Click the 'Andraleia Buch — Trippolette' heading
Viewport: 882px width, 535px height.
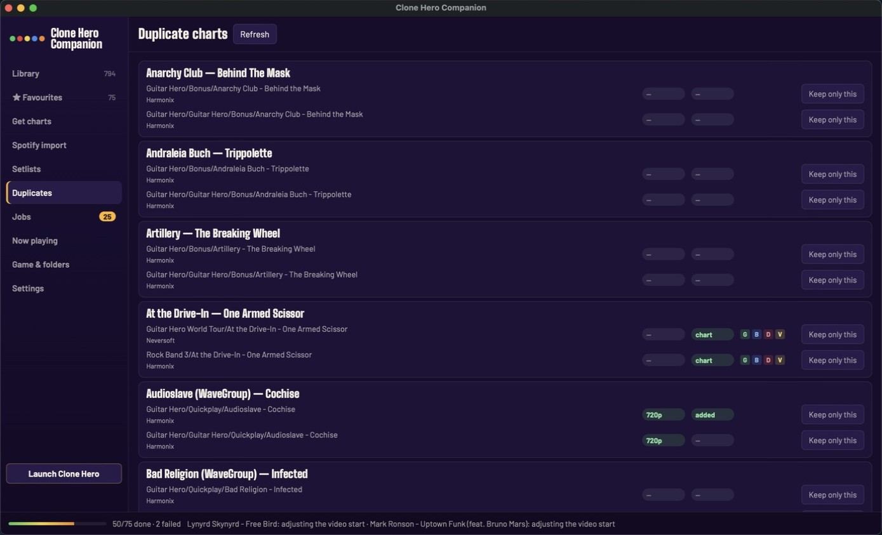(x=209, y=153)
